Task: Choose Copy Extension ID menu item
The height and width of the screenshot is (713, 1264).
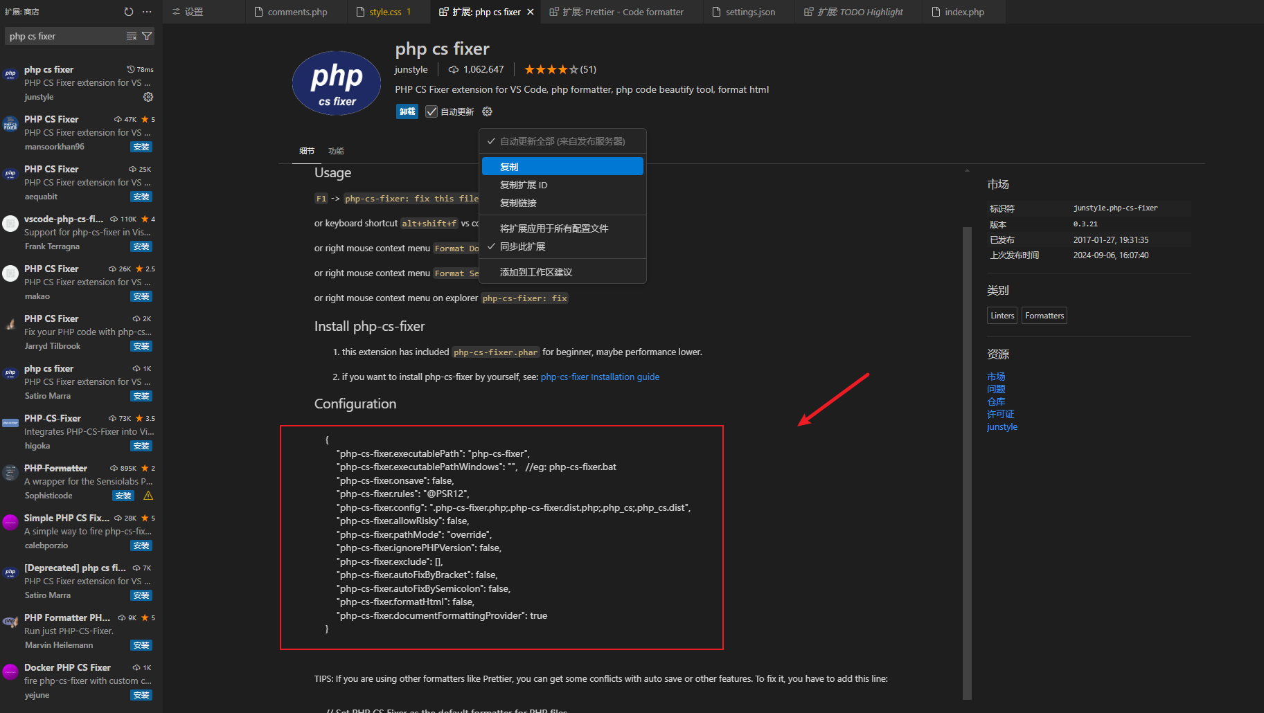Action: [x=562, y=185]
